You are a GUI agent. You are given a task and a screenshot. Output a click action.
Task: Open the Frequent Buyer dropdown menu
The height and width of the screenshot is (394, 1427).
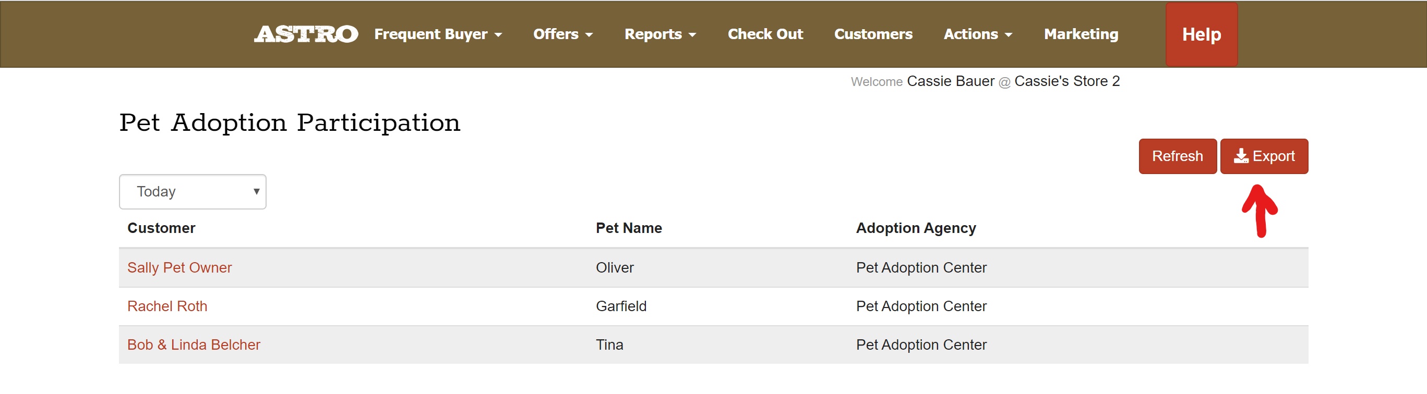click(x=438, y=34)
